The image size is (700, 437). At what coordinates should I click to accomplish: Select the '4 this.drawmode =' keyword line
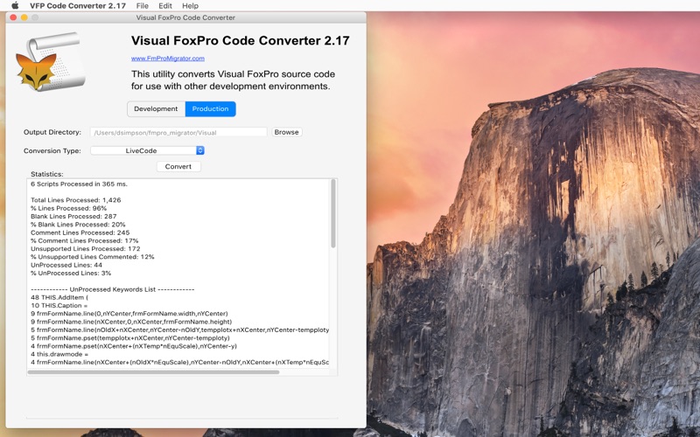(x=59, y=354)
